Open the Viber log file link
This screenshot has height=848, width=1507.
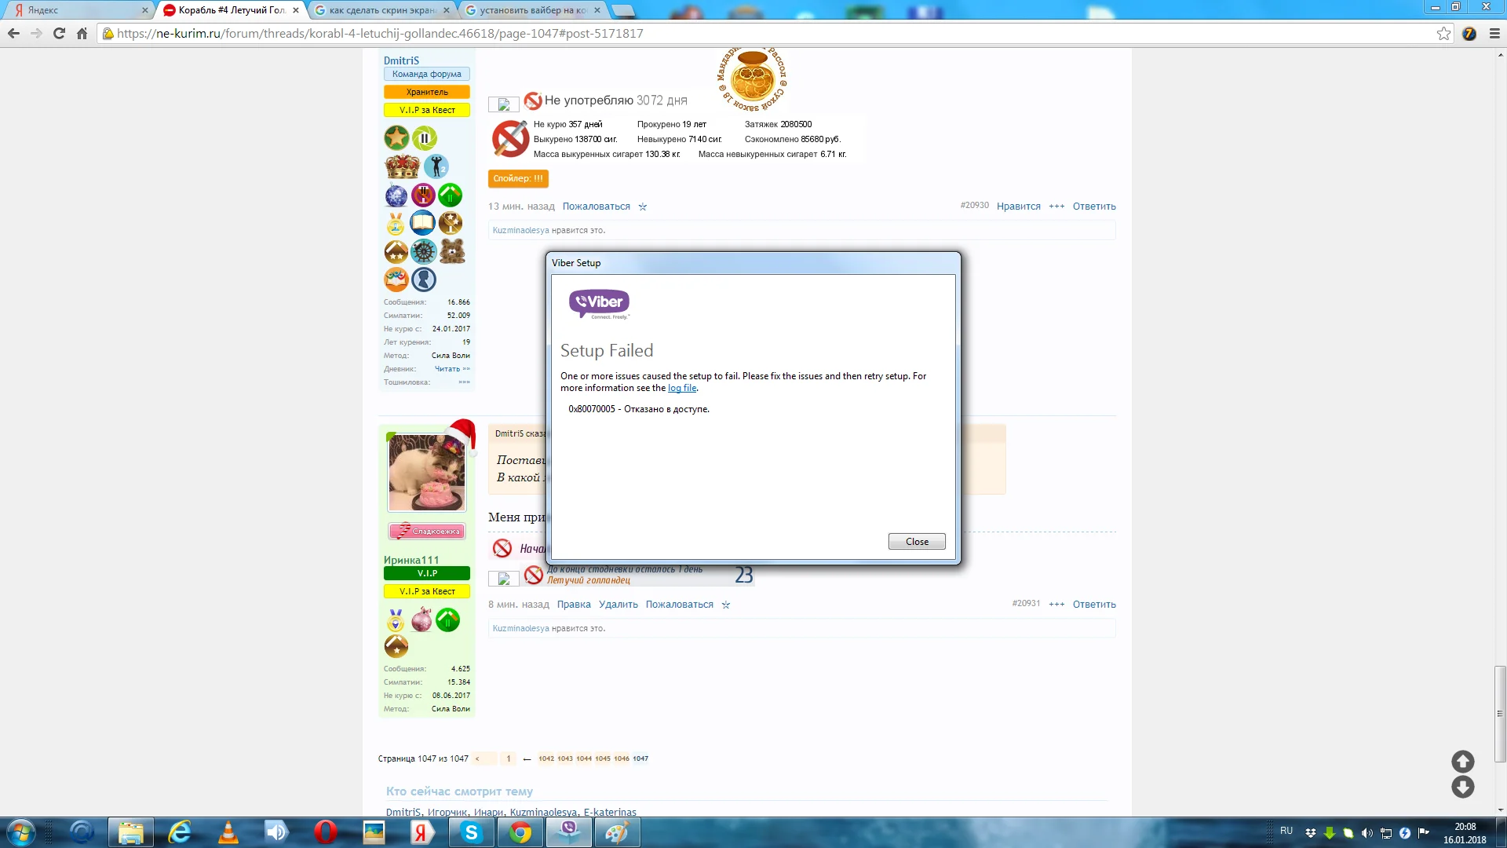tap(681, 388)
